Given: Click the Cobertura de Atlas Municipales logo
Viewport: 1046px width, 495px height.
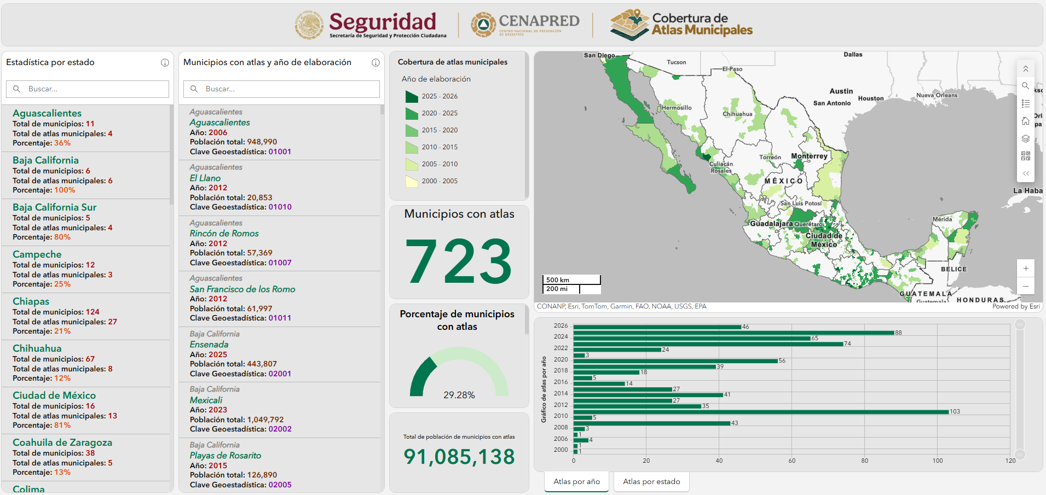Looking at the screenshot, I should 681,25.
